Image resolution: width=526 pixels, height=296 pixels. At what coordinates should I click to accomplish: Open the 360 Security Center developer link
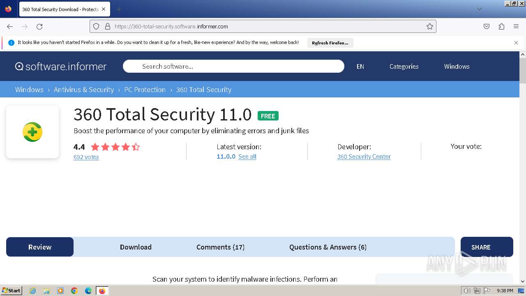click(x=364, y=157)
